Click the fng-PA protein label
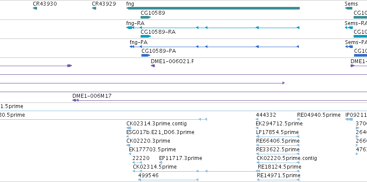 click(138, 42)
